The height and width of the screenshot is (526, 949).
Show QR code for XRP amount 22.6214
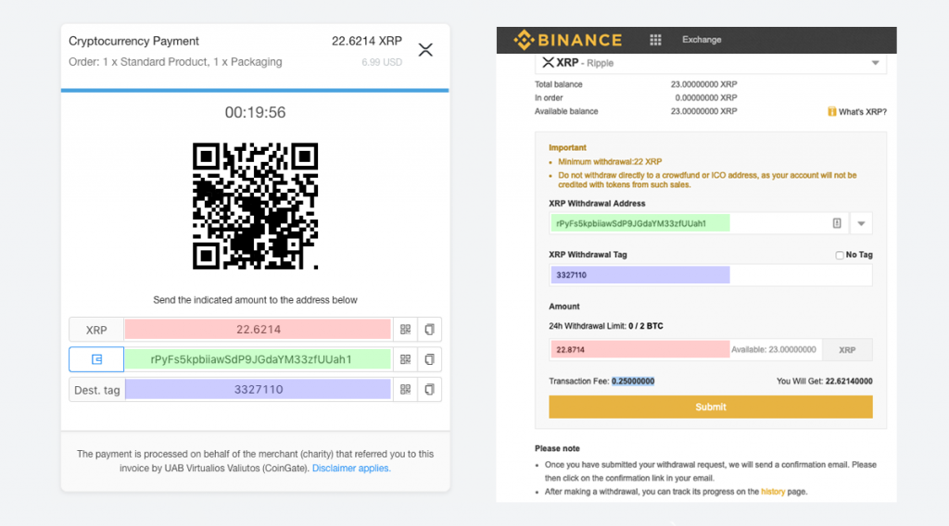pos(406,330)
